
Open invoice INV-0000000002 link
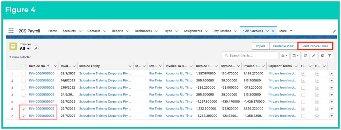[x=42, y=88]
